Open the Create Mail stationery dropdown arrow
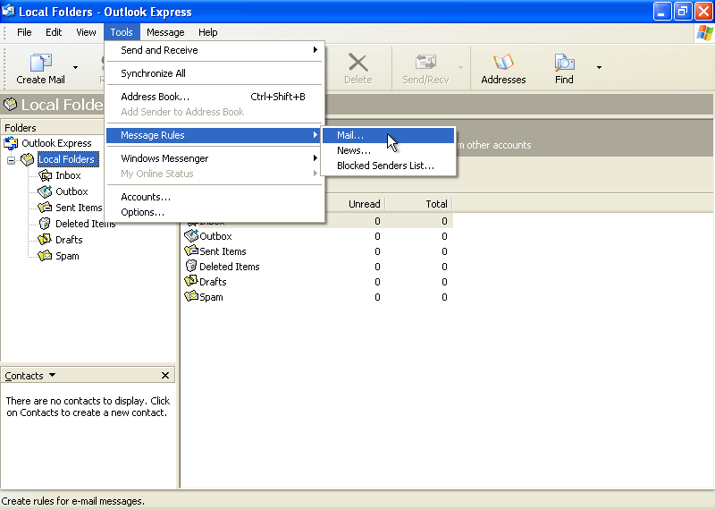The height and width of the screenshot is (510, 715). (75, 68)
